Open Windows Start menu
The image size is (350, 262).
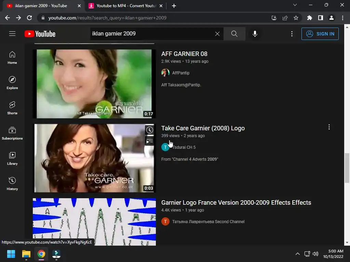pos(11,254)
